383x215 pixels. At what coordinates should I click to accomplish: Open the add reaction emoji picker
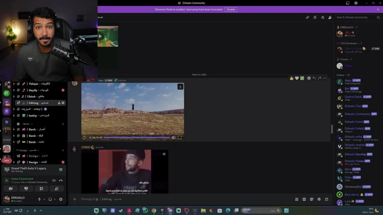pyautogui.click(x=309, y=78)
